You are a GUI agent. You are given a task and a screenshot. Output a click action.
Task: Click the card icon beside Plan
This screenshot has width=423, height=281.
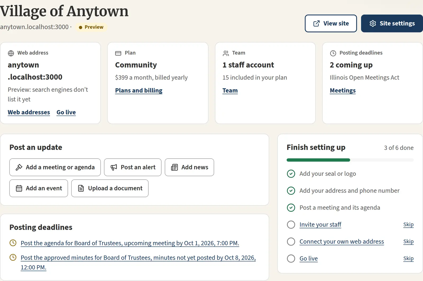118,53
